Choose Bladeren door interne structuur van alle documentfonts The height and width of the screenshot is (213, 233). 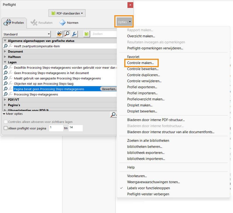click(x=171, y=132)
